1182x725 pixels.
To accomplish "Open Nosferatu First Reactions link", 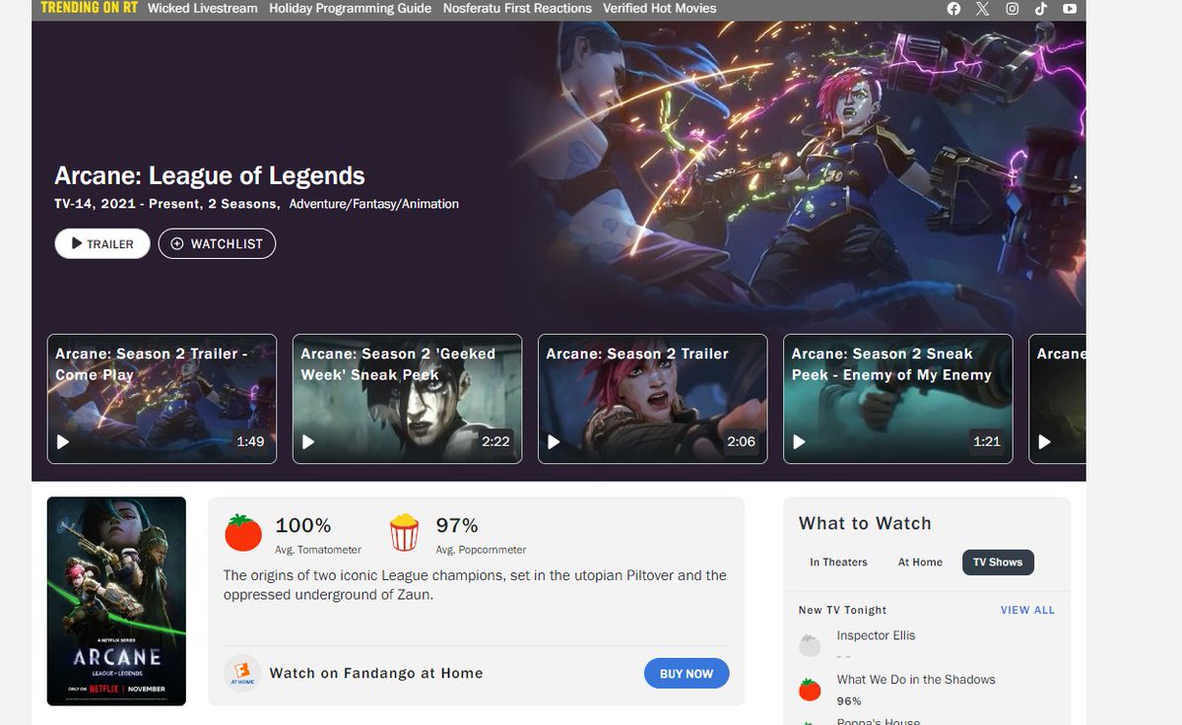I will tap(517, 8).
